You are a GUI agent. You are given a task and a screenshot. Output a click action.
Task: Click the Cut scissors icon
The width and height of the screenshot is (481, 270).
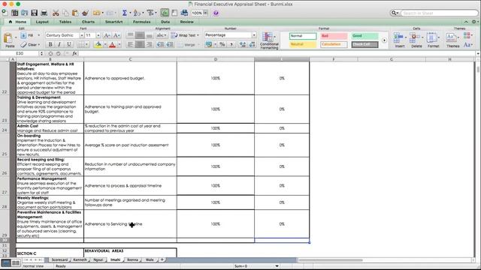pos(56,13)
